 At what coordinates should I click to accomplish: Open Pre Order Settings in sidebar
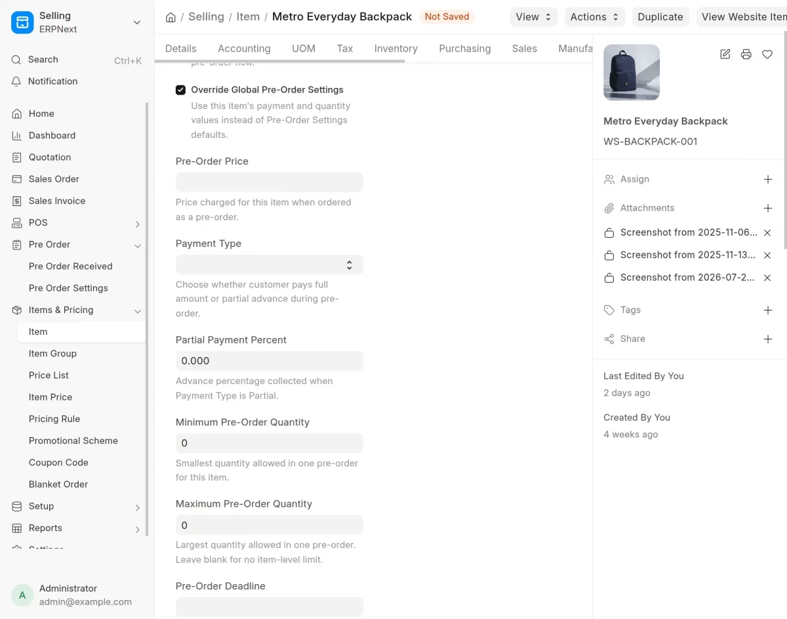68,288
